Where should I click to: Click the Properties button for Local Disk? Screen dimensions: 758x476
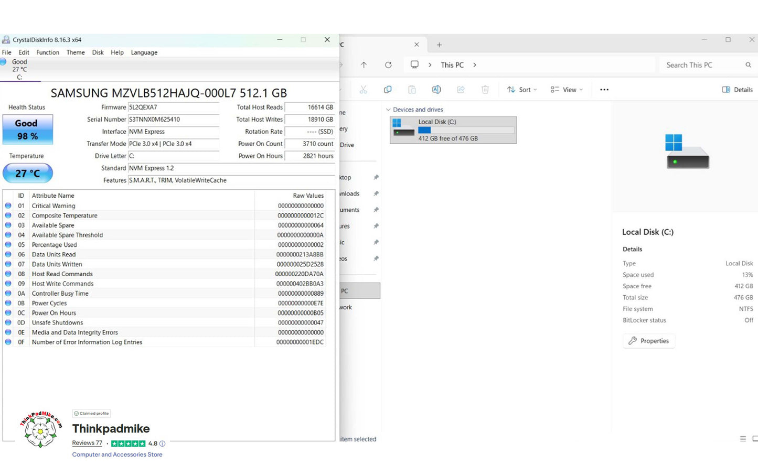click(649, 341)
